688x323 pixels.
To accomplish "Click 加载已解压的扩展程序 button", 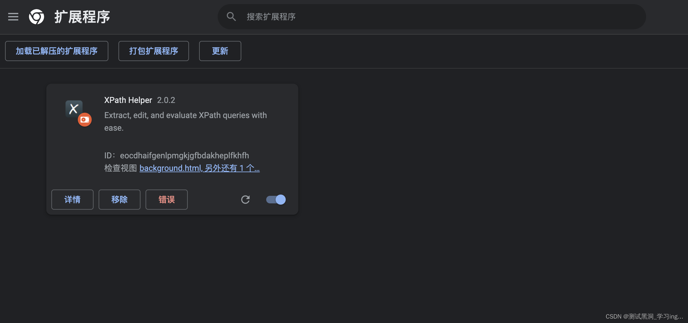I will point(57,51).
